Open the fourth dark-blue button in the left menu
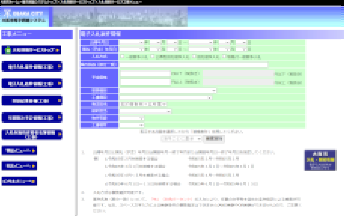 32,101
